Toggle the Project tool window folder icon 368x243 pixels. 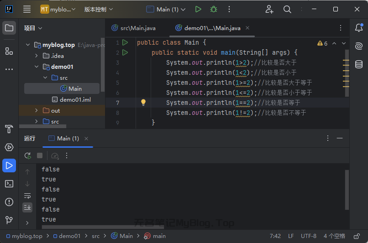[9, 28]
